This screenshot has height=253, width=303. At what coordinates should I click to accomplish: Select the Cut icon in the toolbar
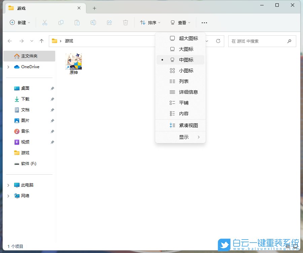[45, 23]
